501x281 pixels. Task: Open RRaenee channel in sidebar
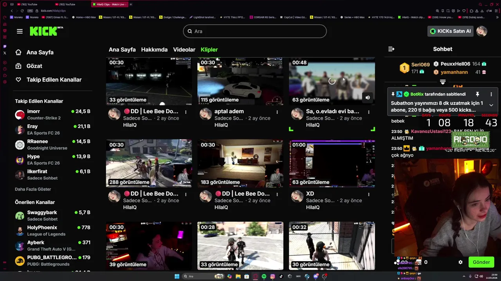coord(53,144)
